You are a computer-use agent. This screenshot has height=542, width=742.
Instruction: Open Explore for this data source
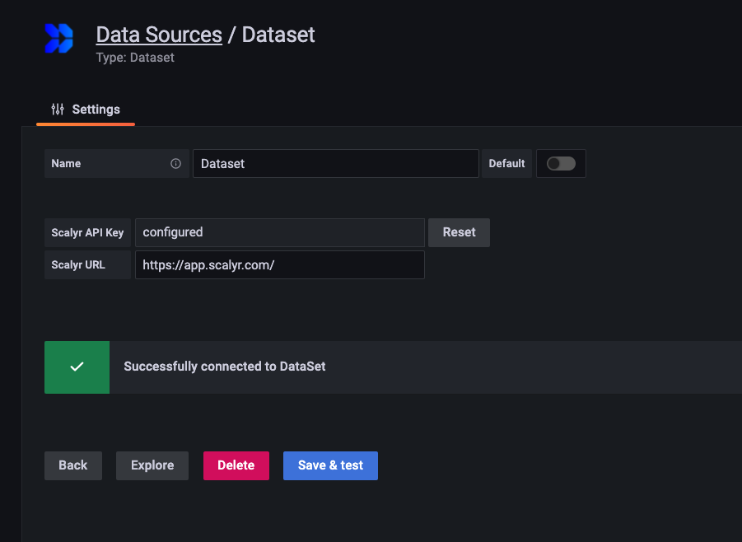(152, 465)
